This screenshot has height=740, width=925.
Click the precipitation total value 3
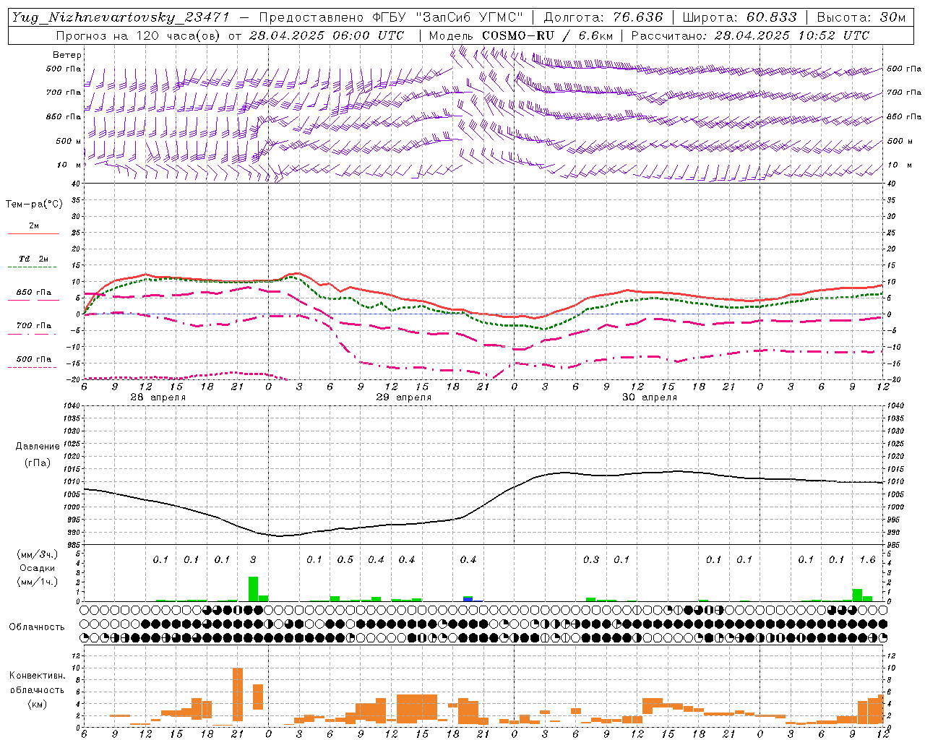click(x=253, y=560)
